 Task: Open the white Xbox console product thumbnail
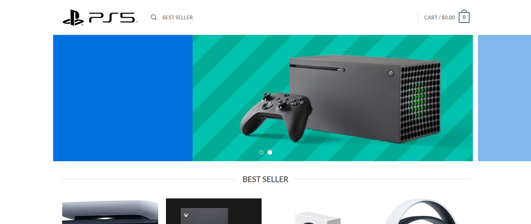pyautogui.click(x=318, y=216)
